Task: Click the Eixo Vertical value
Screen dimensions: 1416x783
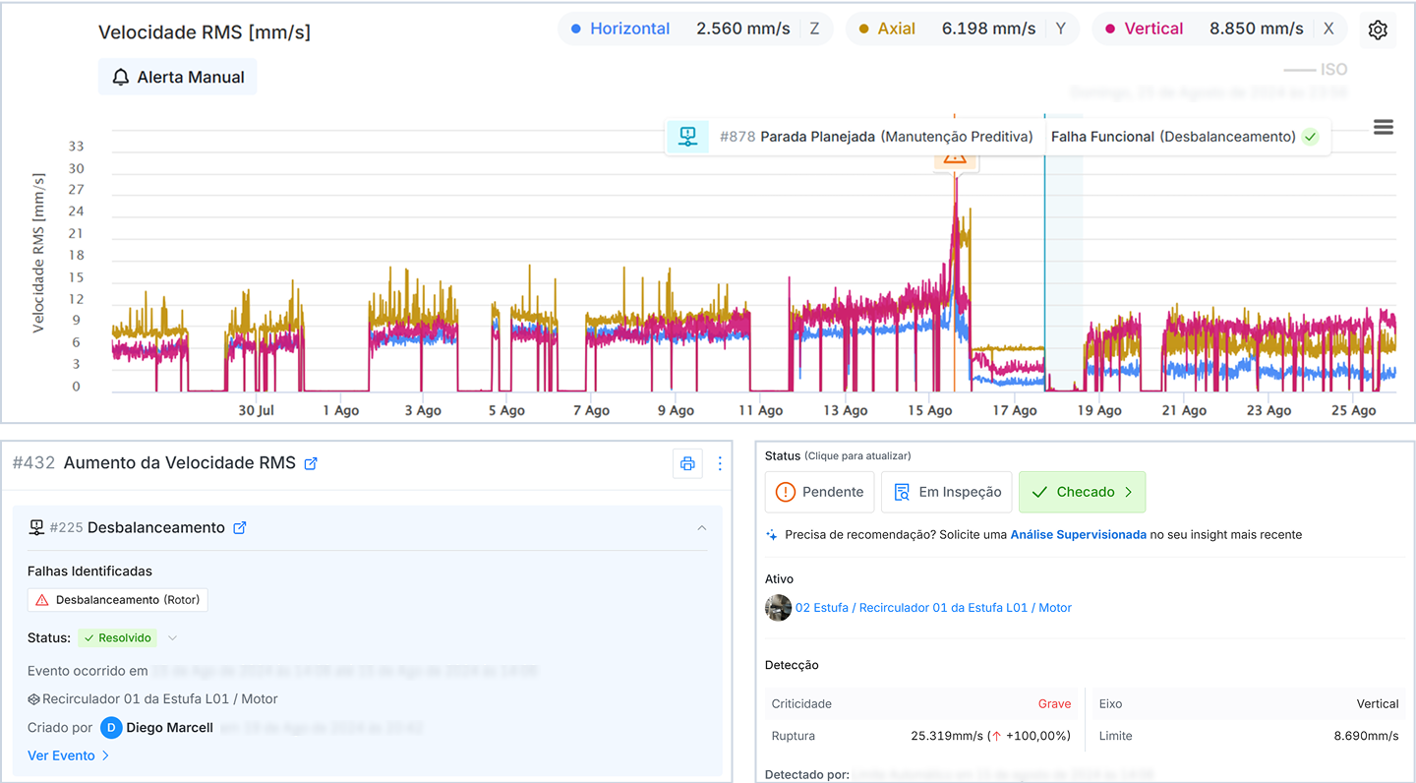Action: [1377, 704]
